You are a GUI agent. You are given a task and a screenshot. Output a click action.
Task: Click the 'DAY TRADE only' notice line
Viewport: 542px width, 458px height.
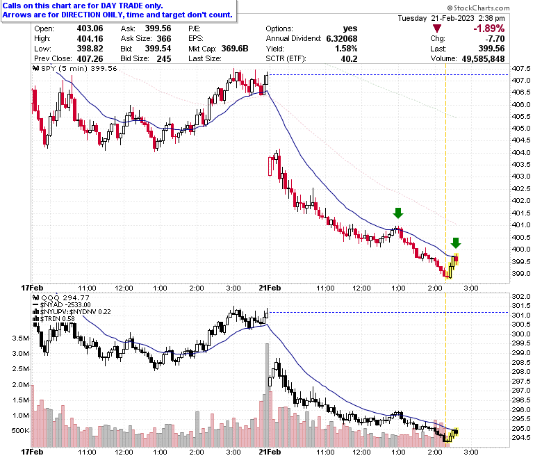(83, 6)
